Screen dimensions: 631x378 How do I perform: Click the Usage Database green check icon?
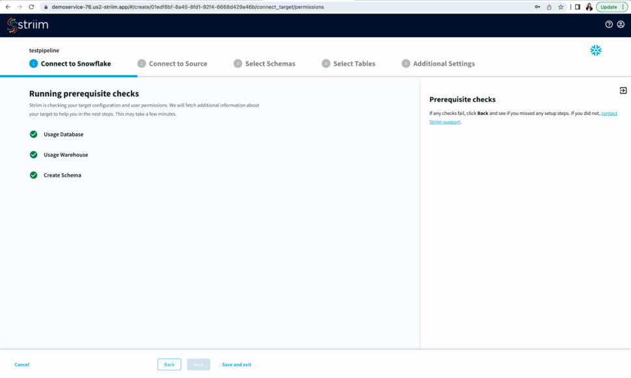coord(34,134)
